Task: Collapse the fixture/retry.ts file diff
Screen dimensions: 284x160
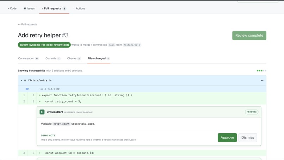Action: click(x=21, y=80)
